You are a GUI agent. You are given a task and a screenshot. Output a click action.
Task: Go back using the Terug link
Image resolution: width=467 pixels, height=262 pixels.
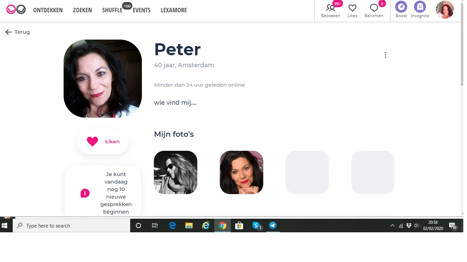(x=17, y=32)
